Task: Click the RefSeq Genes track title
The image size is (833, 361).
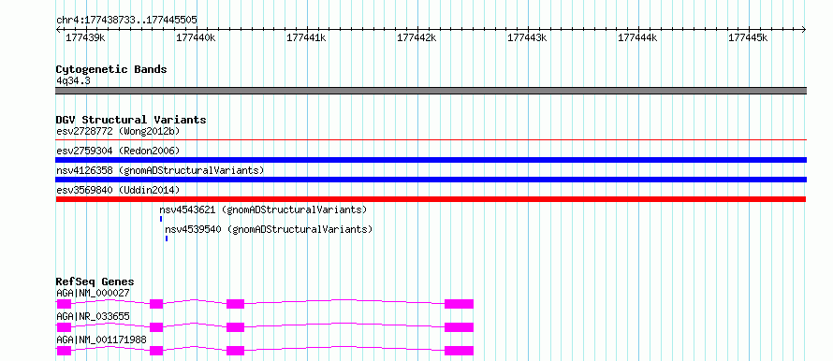Action: point(95,282)
